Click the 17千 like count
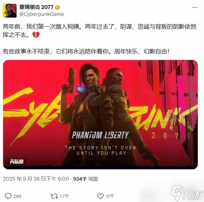This screenshot has width=204, height=202. [110, 196]
